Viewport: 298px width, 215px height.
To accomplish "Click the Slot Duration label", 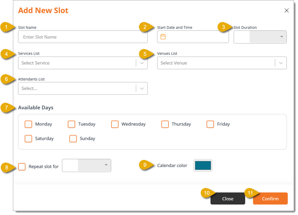I will coord(245,28).
